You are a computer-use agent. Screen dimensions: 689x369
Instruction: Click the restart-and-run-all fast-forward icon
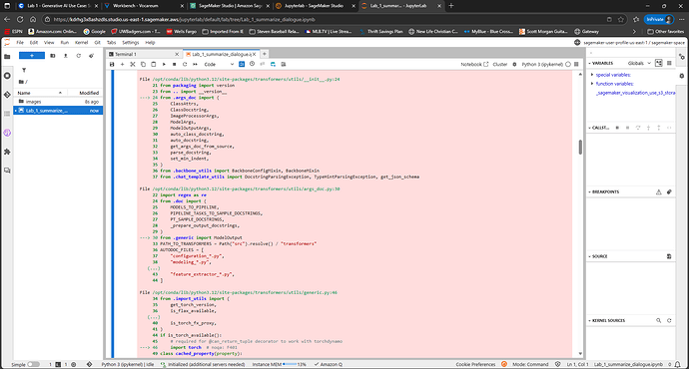(x=195, y=64)
